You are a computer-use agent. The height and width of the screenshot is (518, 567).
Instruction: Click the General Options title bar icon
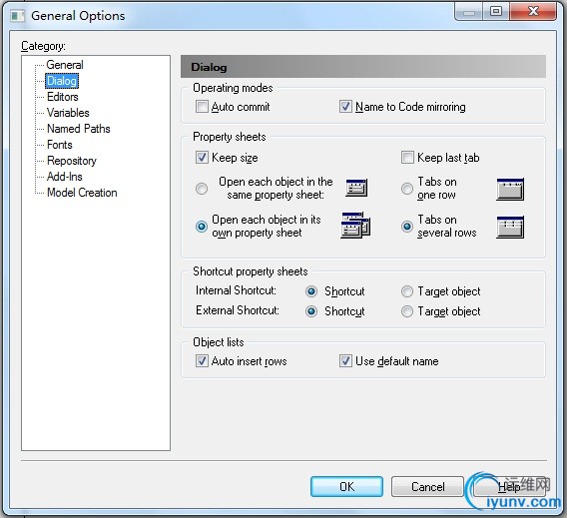17,16
